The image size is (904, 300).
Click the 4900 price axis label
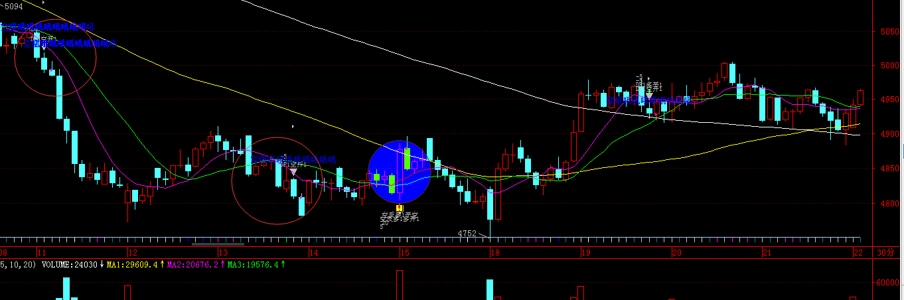click(890, 134)
